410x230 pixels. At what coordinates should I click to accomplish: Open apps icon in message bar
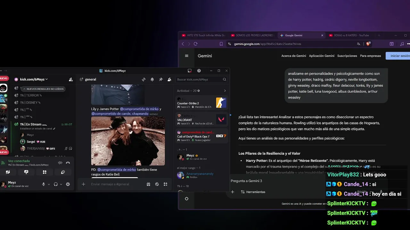165,184
